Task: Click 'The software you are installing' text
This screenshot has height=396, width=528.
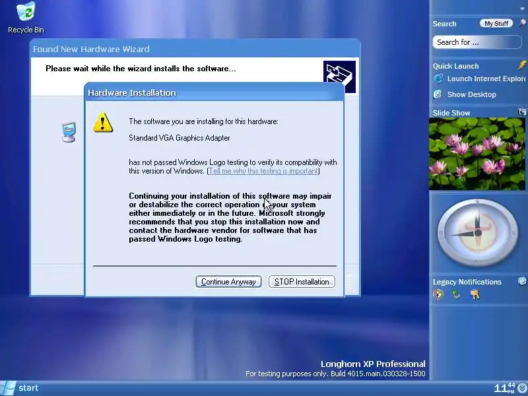Action: click(203, 121)
